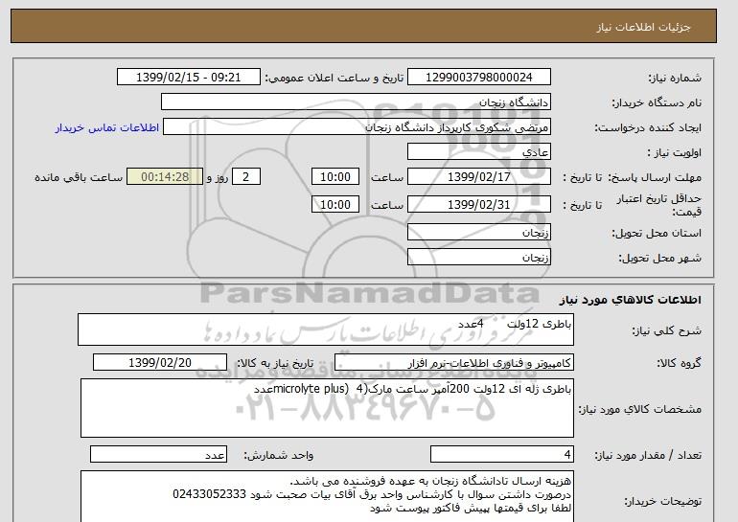Open buyer contact info link اطلاعات تماس خریدار
This screenshot has height=522, width=738.
[106, 127]
